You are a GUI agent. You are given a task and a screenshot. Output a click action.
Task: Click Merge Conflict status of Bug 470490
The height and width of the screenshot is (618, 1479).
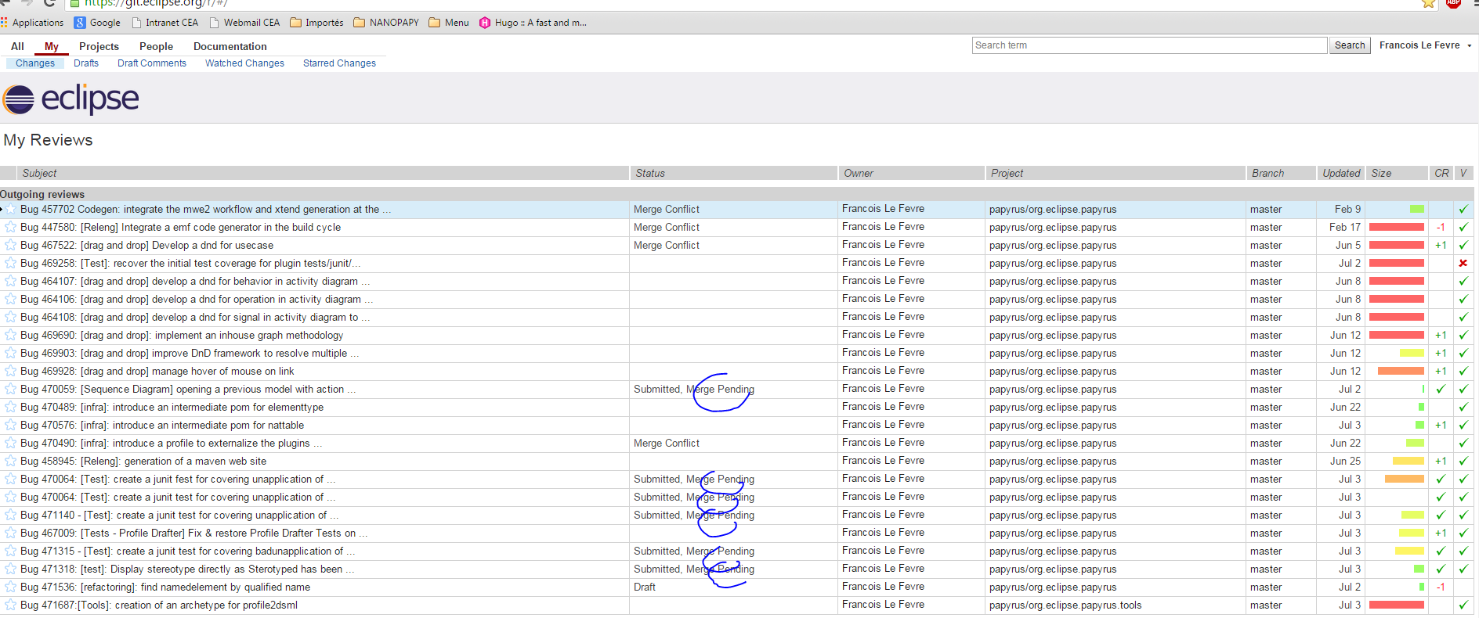point(667,443)
